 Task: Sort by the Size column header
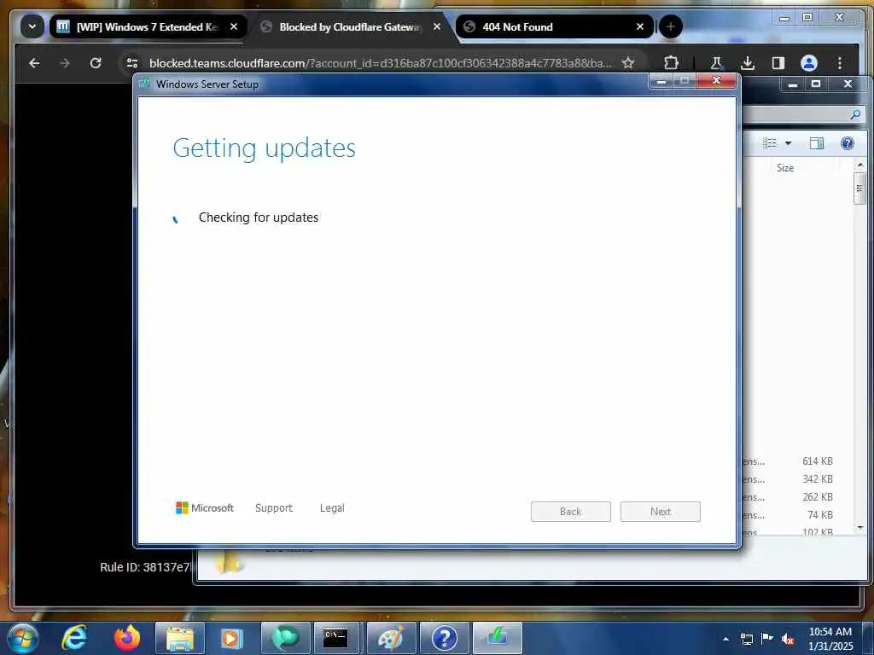(x=785, y=168)
